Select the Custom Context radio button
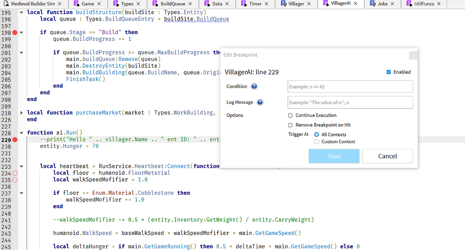Viewport: 465px width, 250px height. click(316, 142)
